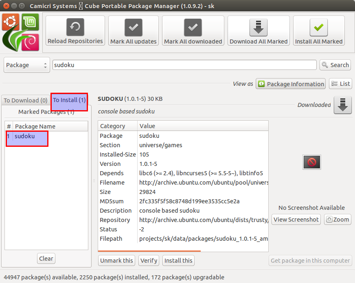Select the Section value universe/games

161,145
